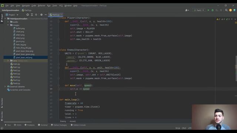The image size is (237, 133).
Task: Fold the main_loop function in gutter
Action: [x=59, y=100]
